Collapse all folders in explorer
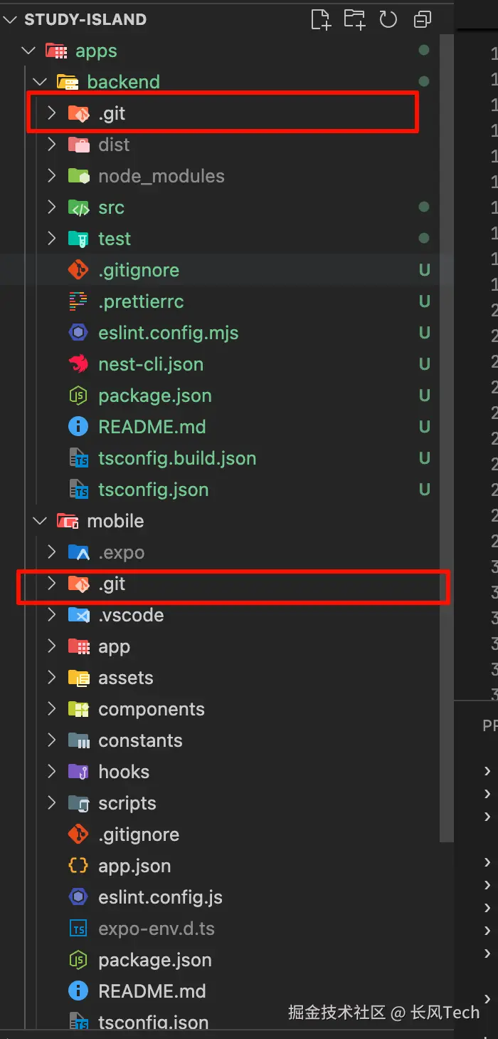 [423, 19]
